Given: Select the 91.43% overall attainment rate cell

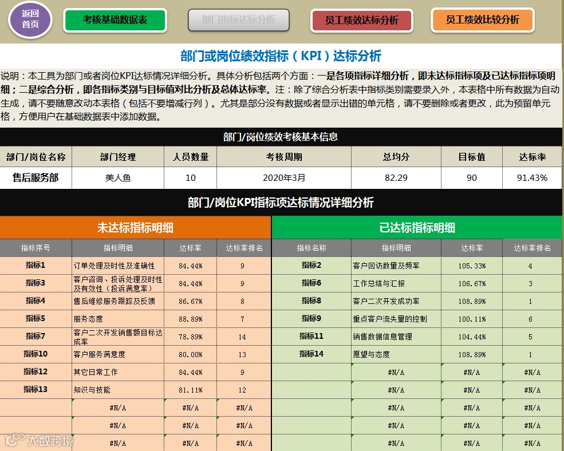Looking at the screenshot, I should pos(532,177).
